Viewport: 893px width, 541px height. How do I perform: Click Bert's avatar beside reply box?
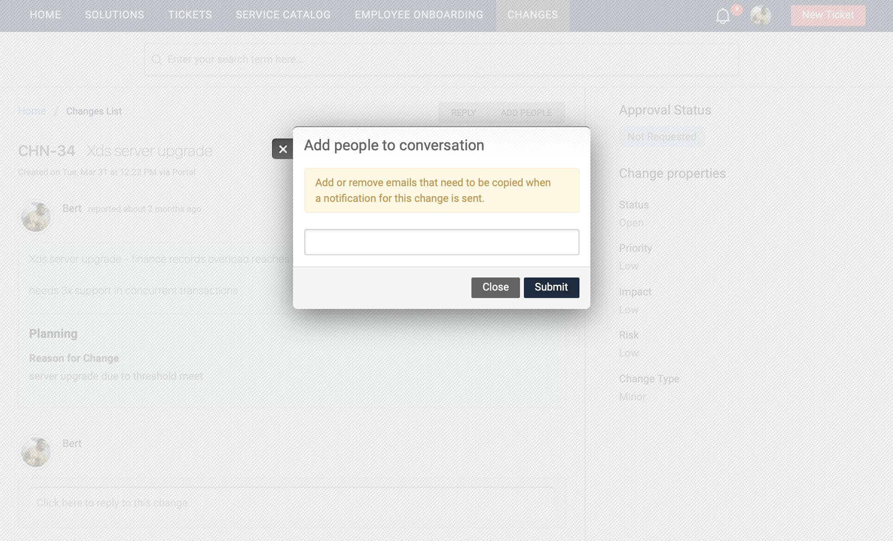pos(36,452)
